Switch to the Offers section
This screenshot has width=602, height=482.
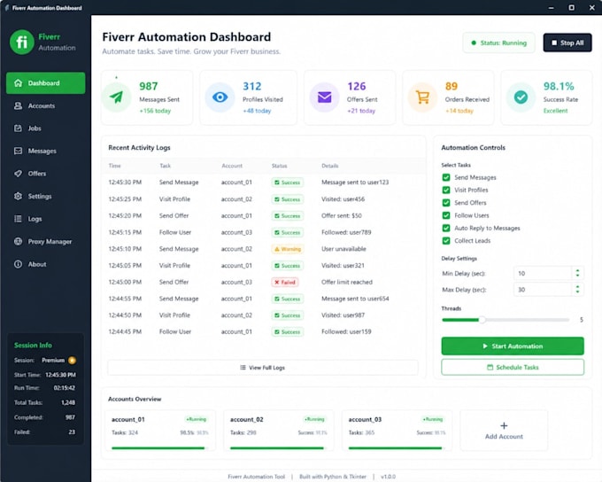[x=46, y=174]
